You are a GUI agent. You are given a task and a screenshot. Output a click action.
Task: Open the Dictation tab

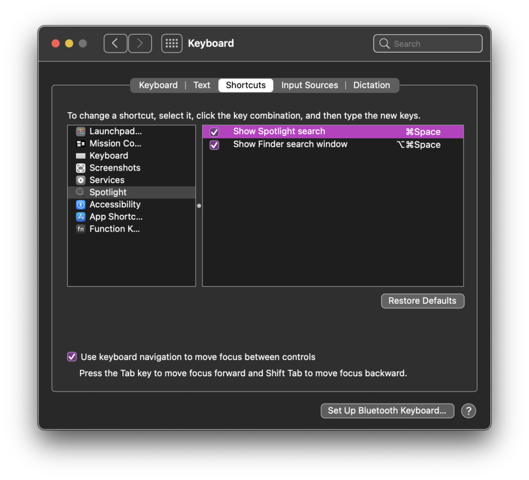[x=371, y=85]
